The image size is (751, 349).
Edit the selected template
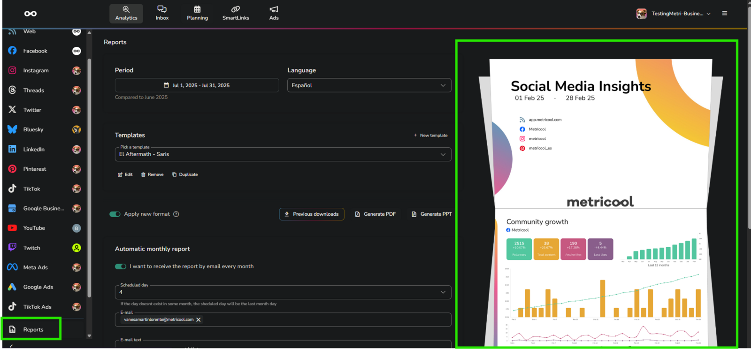click(x=125, y=174)
